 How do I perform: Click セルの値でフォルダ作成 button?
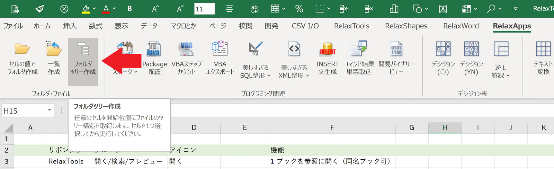coord(23,58)
